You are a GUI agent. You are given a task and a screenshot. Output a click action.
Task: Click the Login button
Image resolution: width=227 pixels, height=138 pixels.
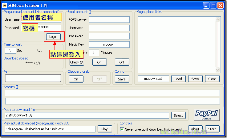53,37
